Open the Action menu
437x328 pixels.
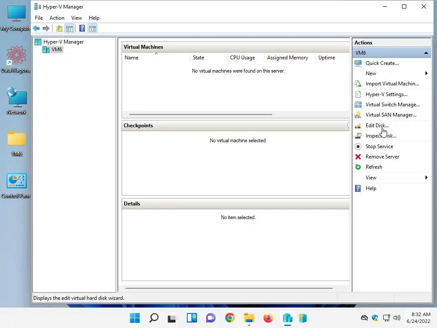coord(57,18)
